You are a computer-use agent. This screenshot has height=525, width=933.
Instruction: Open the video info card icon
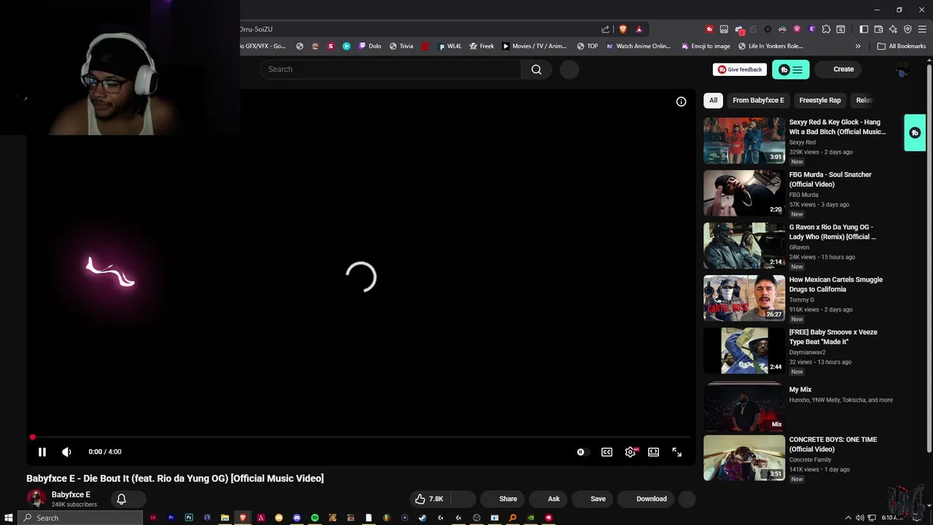pos(681,101)
